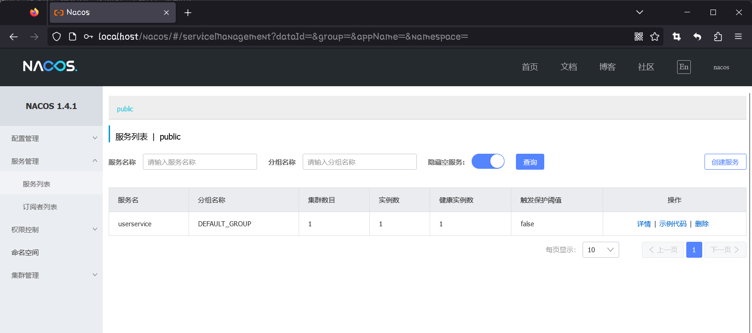This screenshot has width=752, height=333.
Task: Click the nacos user name in the header
Action: click(x=721, y=68)
